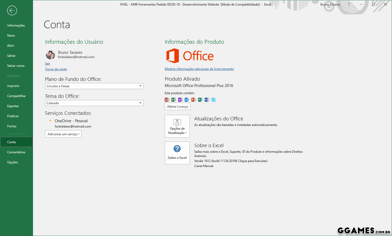392x236 pixels.
Task: Click the PowerPoint product icon
Action: click(x=193, y=100)
